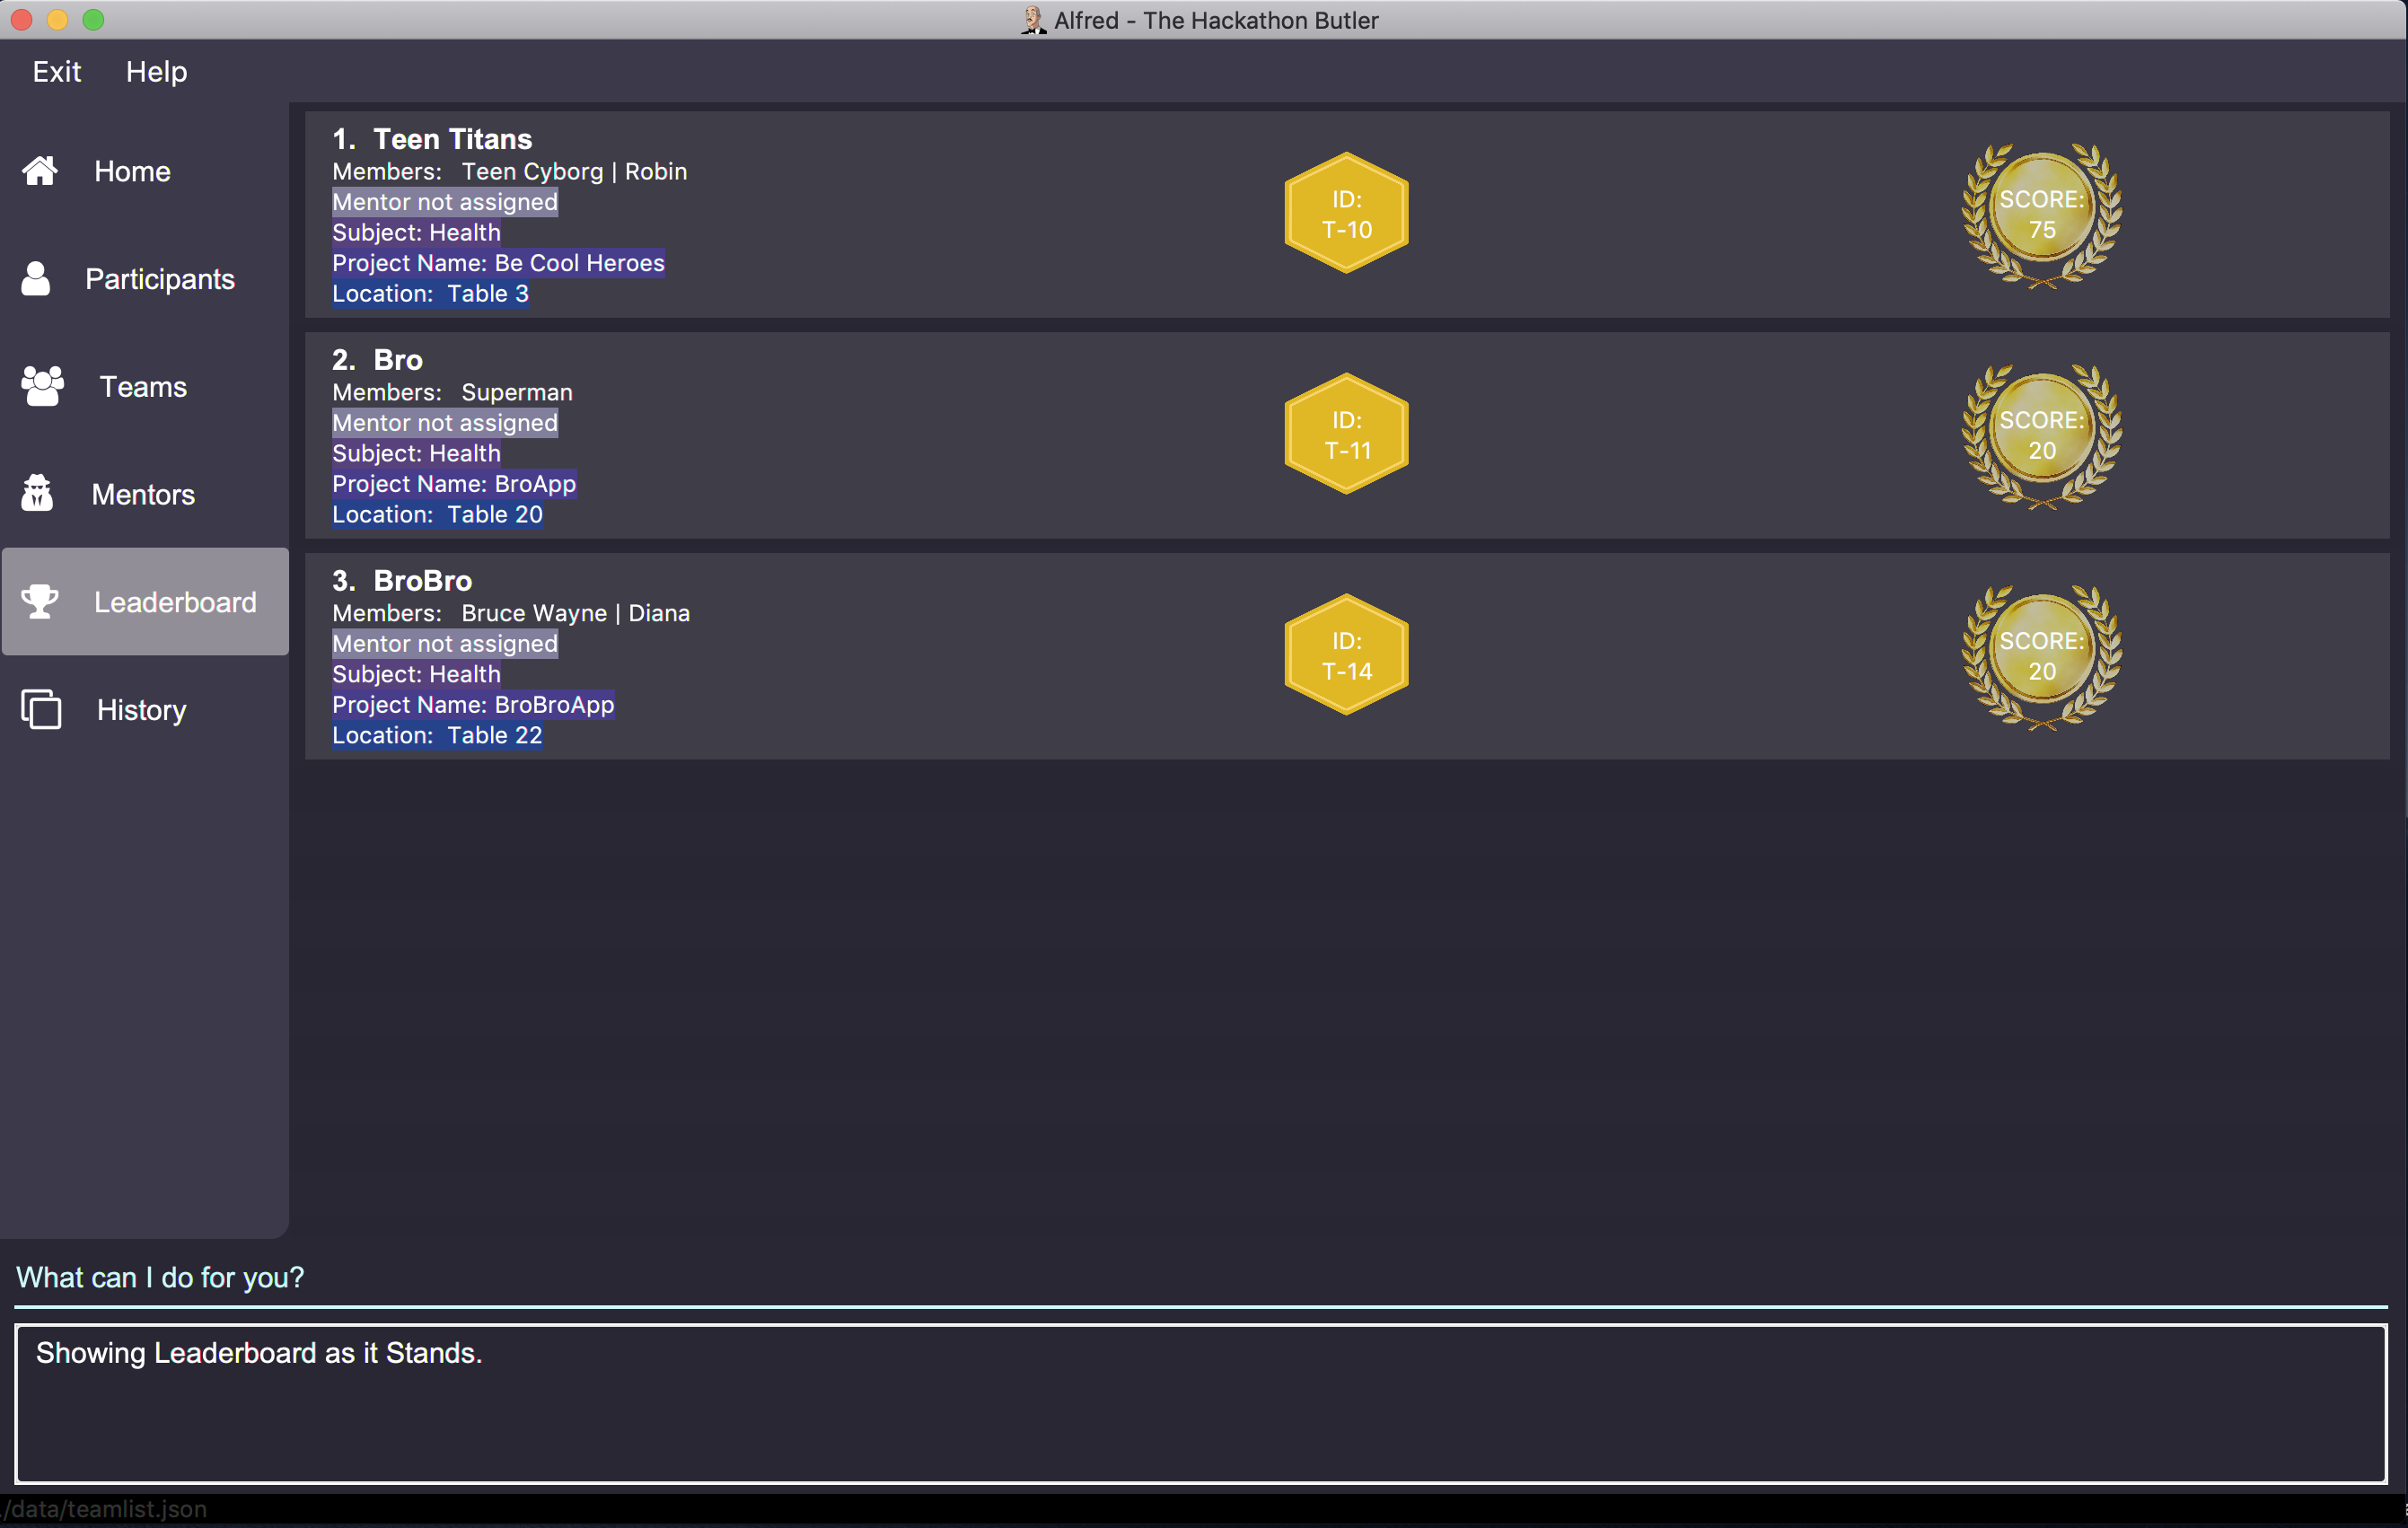Expand the BroBro team details
The image size is (2408, 1528).
[426, 579]
